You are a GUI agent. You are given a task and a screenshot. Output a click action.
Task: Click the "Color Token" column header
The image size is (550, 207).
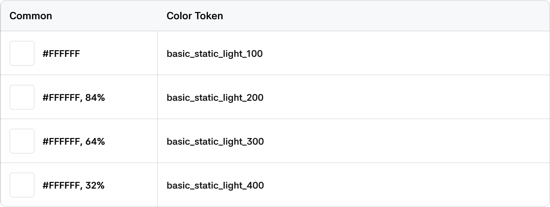click(x=195, y=16)
